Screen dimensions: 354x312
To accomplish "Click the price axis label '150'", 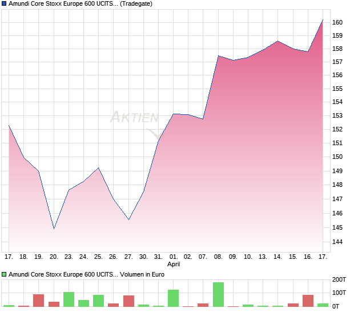I will click(x=337, y=157).
